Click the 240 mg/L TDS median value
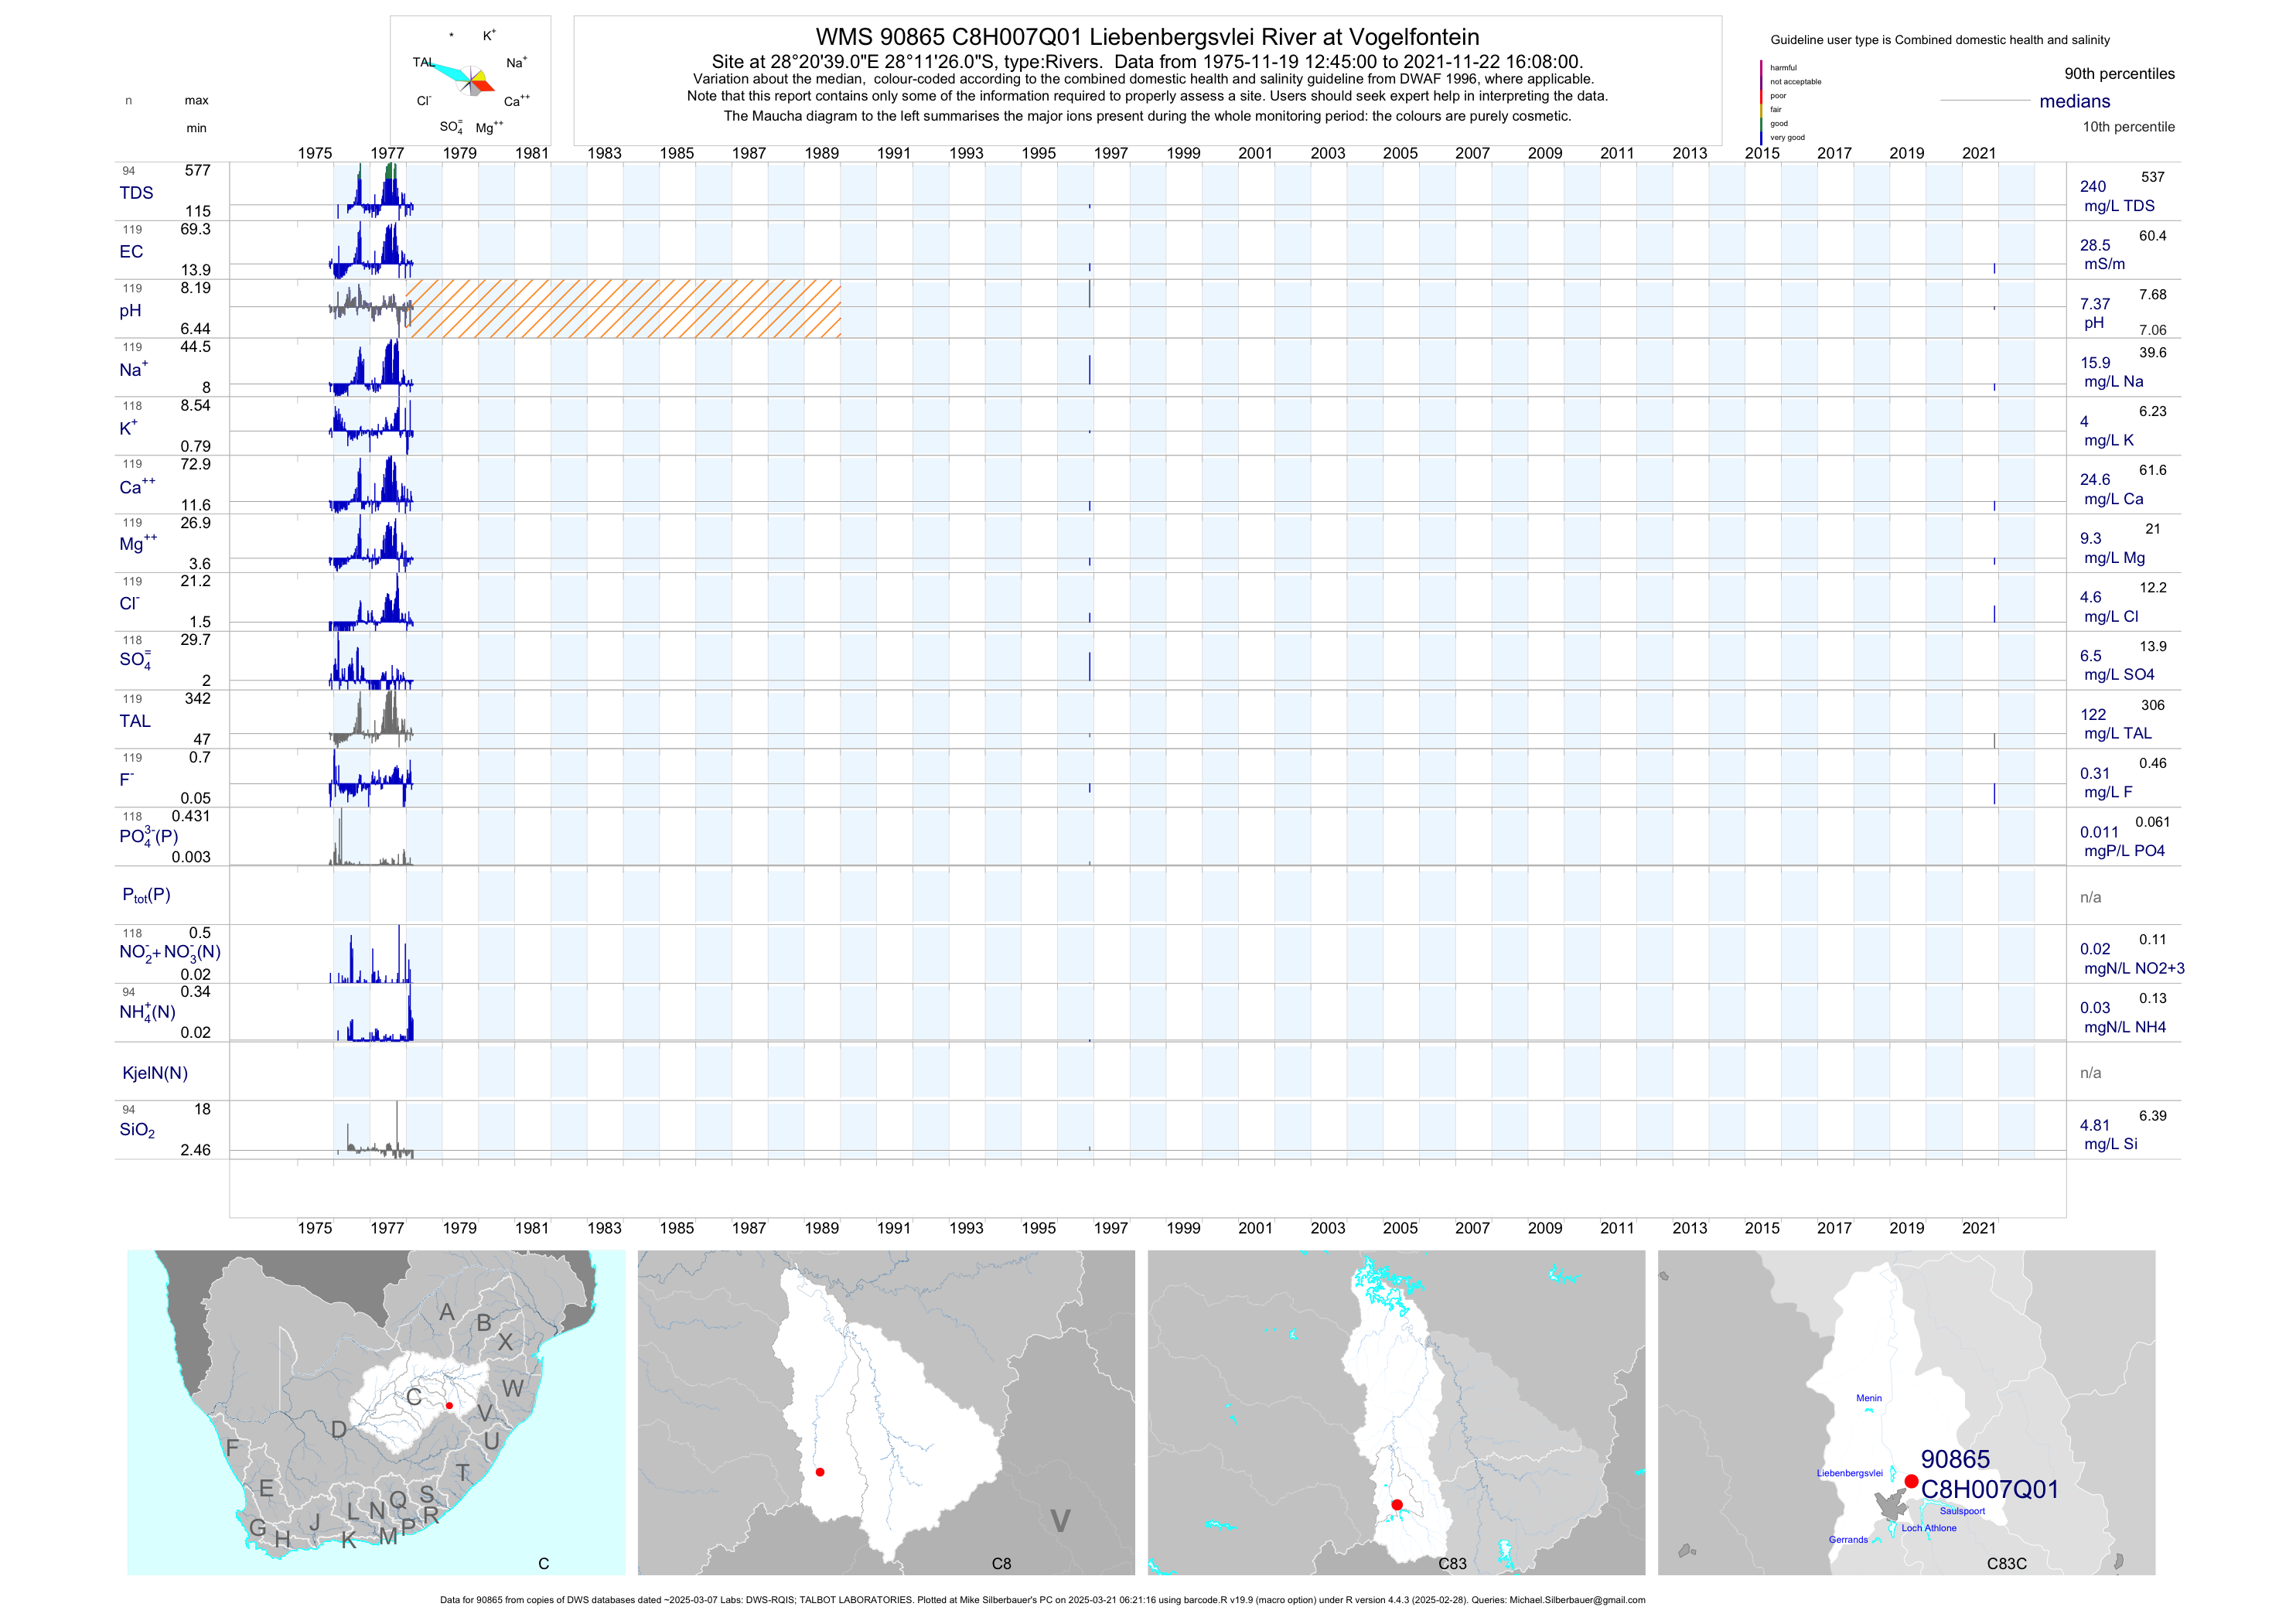Screen dimensions: 2296x1624 click(x=2092, y=187)
